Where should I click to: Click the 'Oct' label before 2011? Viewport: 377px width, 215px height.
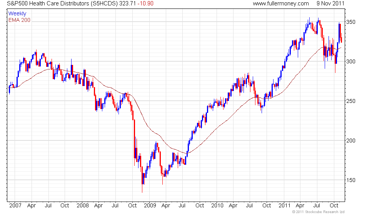pos(267,206)
